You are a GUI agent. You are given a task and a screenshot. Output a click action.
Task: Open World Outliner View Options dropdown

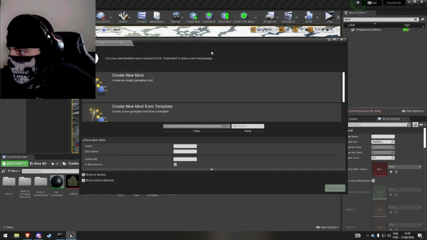[x=413, y=111]
